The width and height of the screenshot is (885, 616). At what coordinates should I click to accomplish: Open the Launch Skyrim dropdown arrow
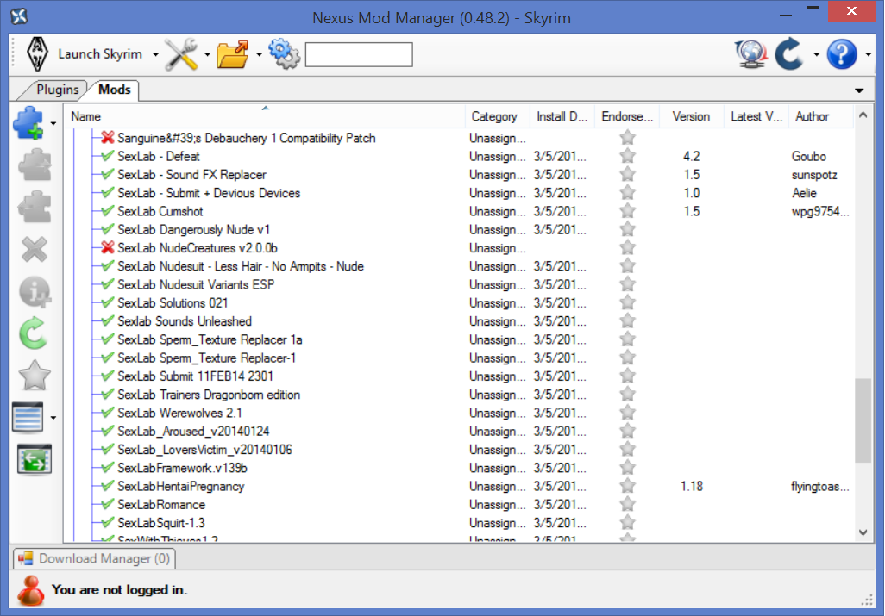click(x=156, y=54)
